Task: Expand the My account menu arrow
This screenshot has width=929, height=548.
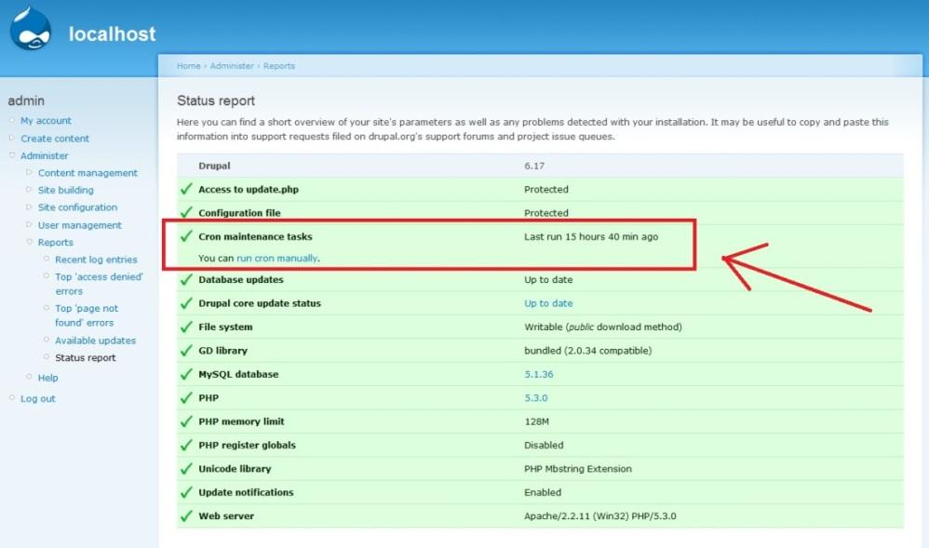Action: coord(12,120)
